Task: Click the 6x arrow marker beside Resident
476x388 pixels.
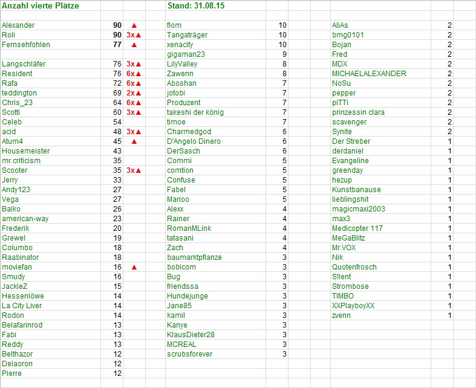Action: click(x=134, y=74)
